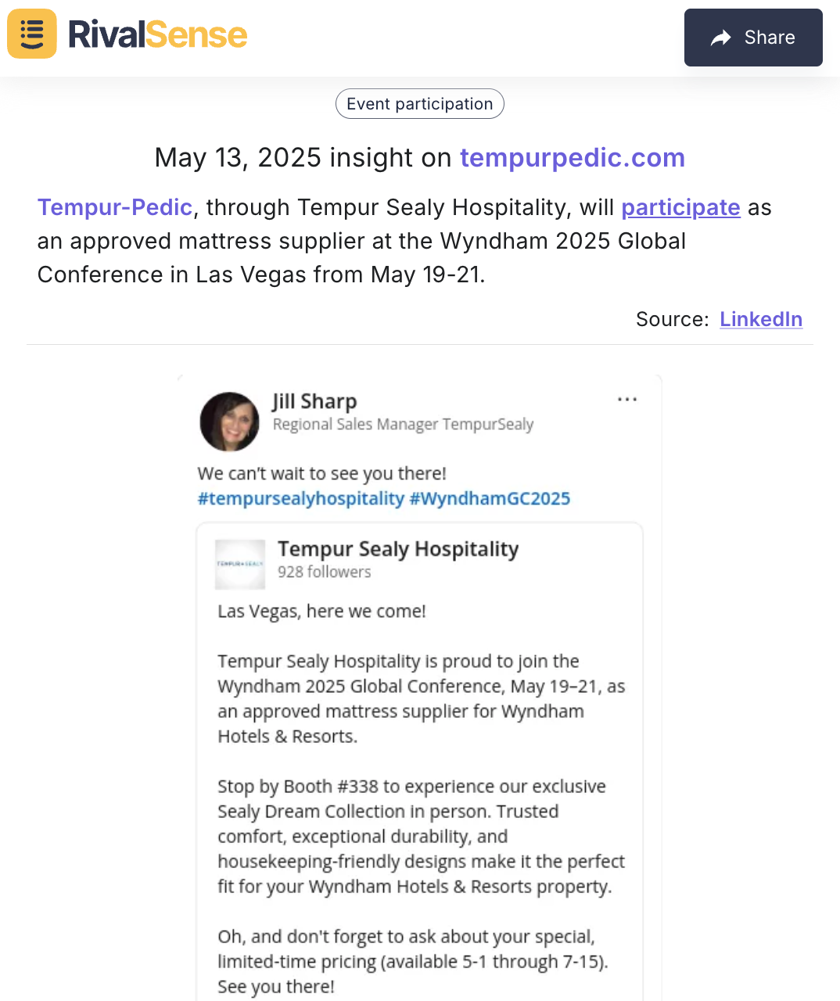
Task: Click the embedded LinkedIn post body text
Action: click(421, 798)
